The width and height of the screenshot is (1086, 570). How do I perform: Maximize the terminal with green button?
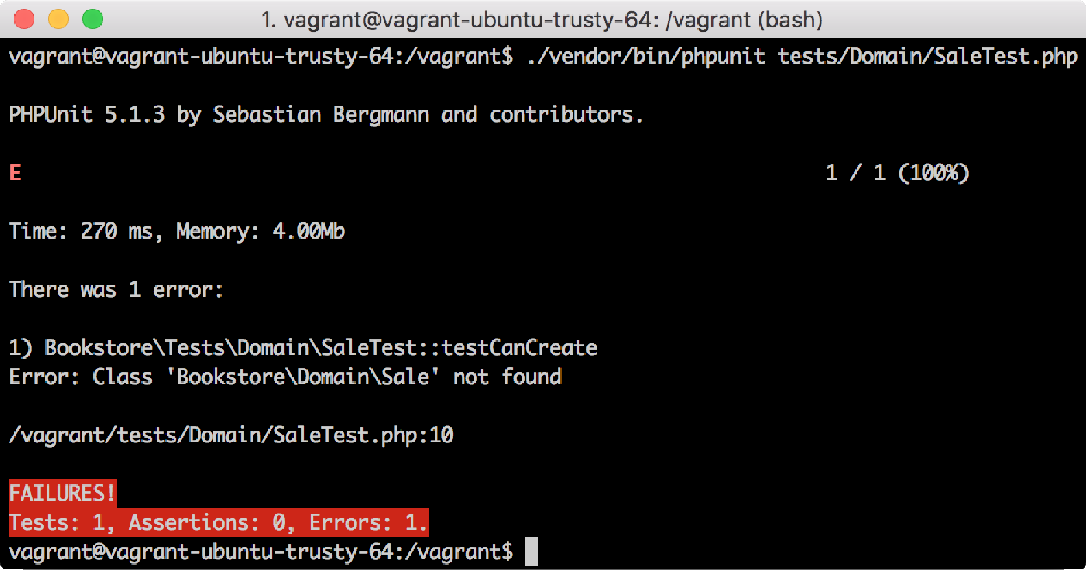[93, 19]
